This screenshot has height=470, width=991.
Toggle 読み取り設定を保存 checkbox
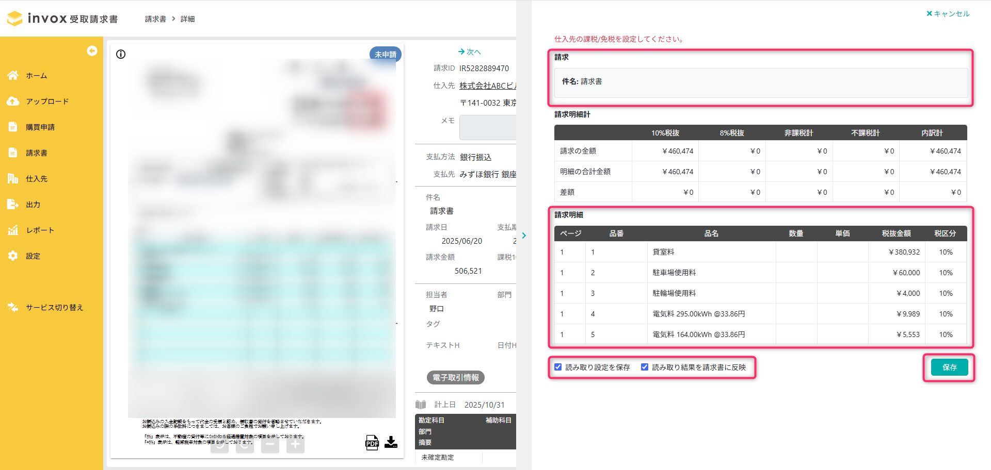pos(558,367)
